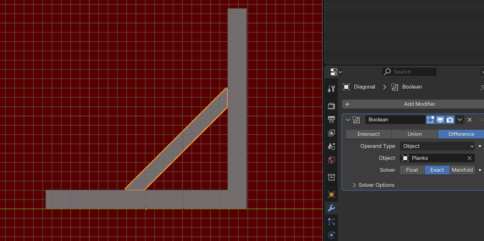
Task: Open the Render properties tab
Action: click(x=331, y=106)
